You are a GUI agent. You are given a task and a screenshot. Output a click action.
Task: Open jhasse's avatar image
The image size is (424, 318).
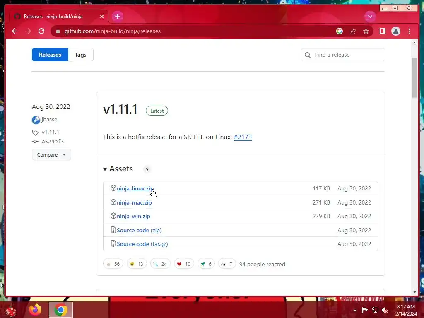point(36,120)
